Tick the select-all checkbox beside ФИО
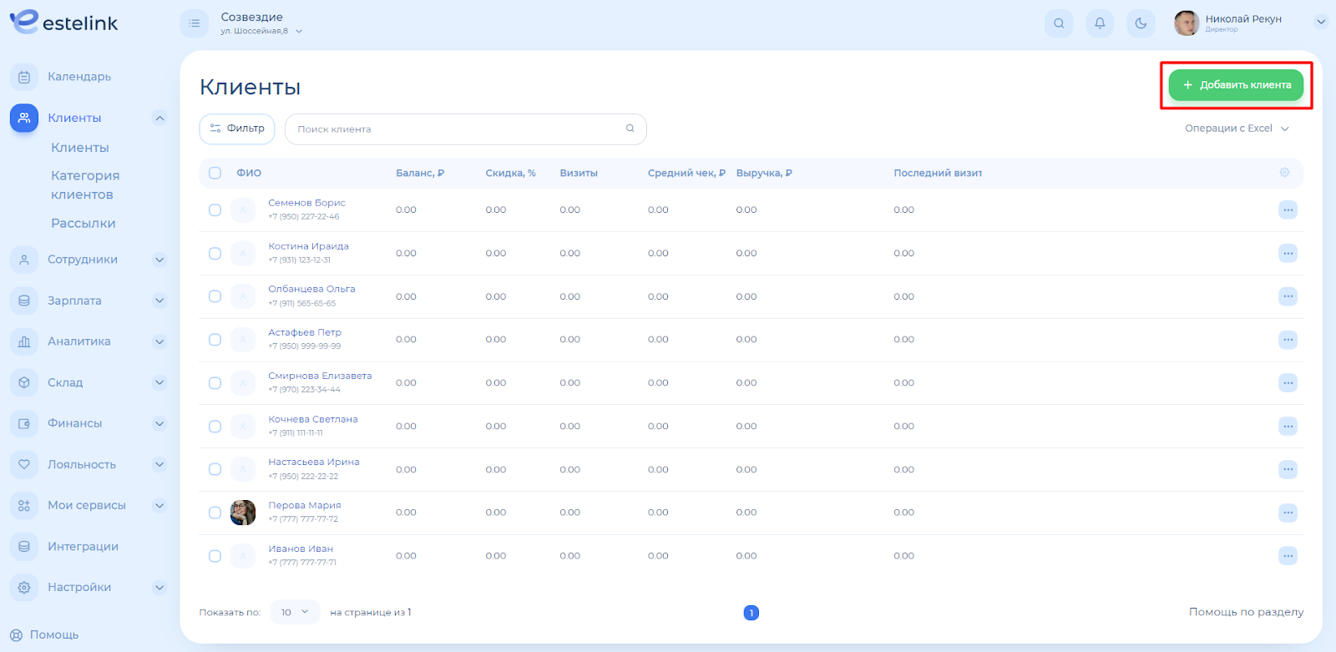The image size is (1336, 652). [x=215, y=173]
